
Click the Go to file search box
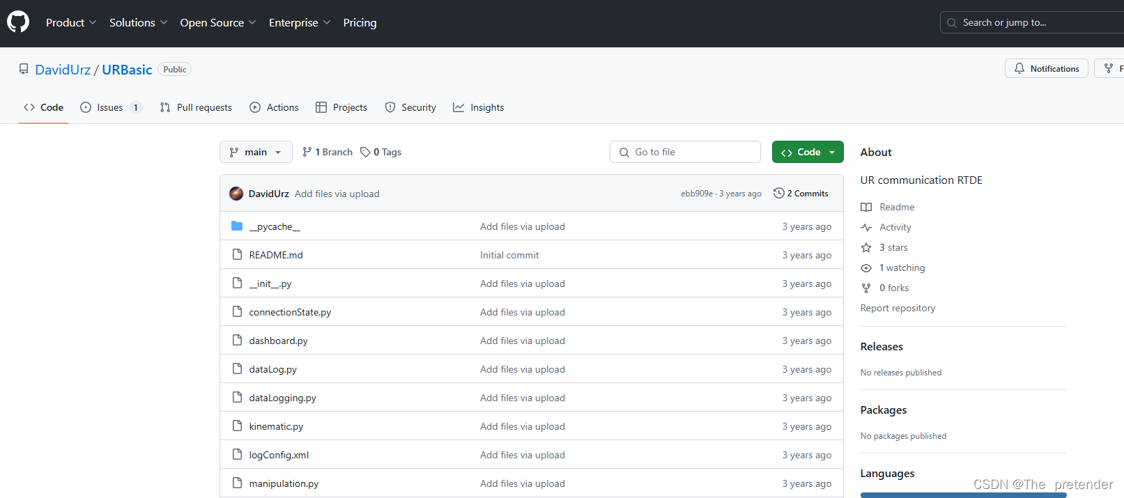point(685,152)
